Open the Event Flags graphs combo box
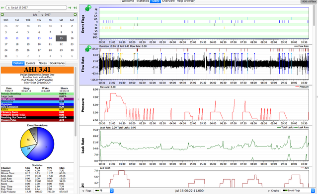 (298, 191)
